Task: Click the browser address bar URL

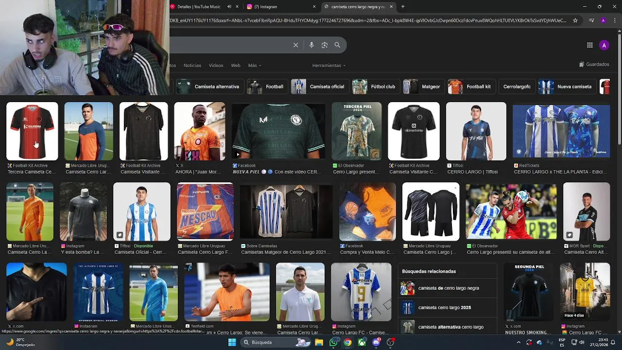Action: [368, 20]
